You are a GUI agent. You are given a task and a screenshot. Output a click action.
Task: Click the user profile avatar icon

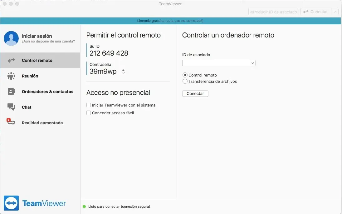[11, 38]
